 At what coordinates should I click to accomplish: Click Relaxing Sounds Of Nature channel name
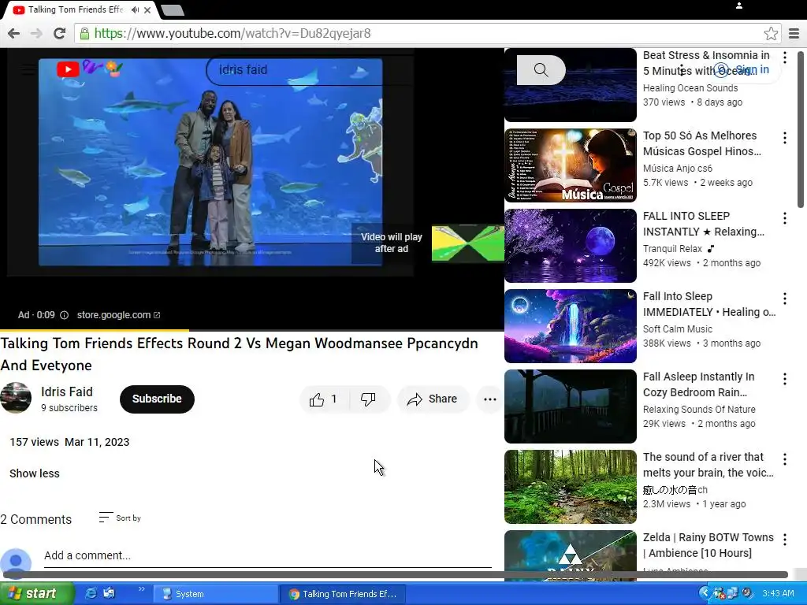coord(700,410)
